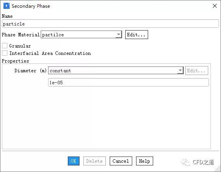221x172 pixels.
Task: Click the diameter value field 1e-05
Action: coord(128,82)
